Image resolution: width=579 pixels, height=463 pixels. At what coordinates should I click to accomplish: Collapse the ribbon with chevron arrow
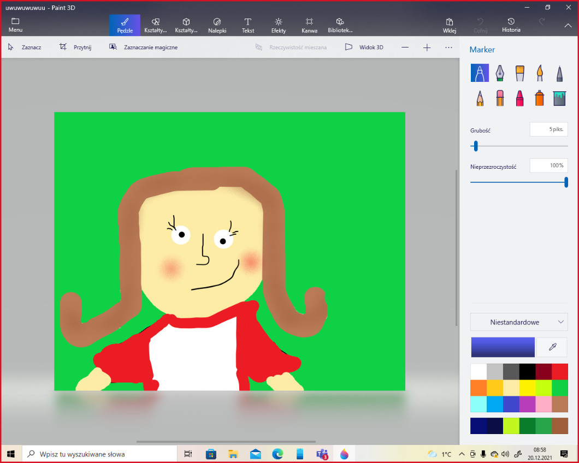pos(568,25)
